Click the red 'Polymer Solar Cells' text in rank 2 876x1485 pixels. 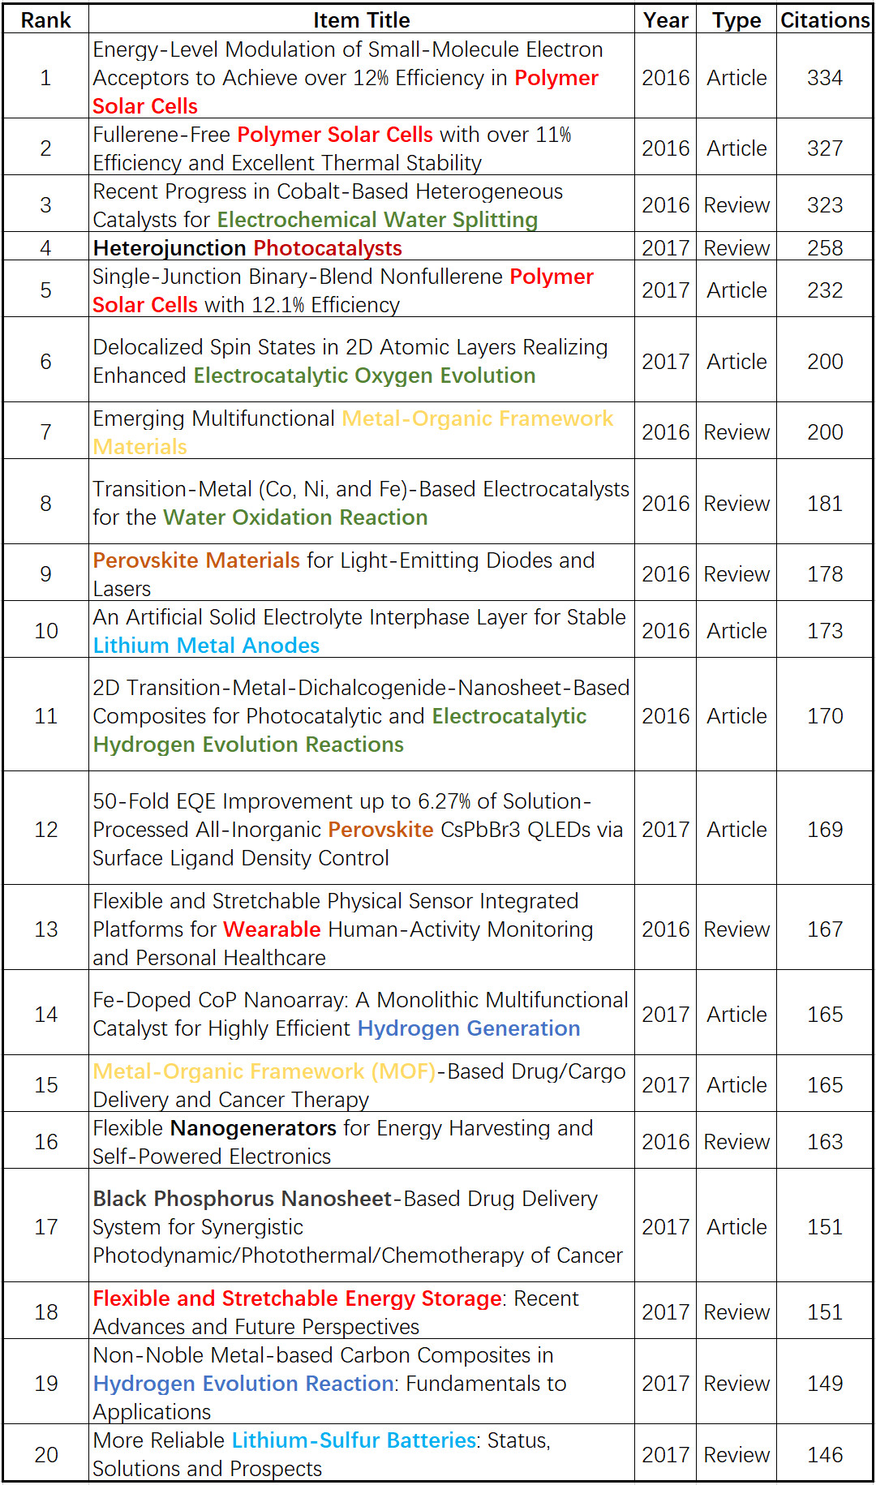(335, 135)
